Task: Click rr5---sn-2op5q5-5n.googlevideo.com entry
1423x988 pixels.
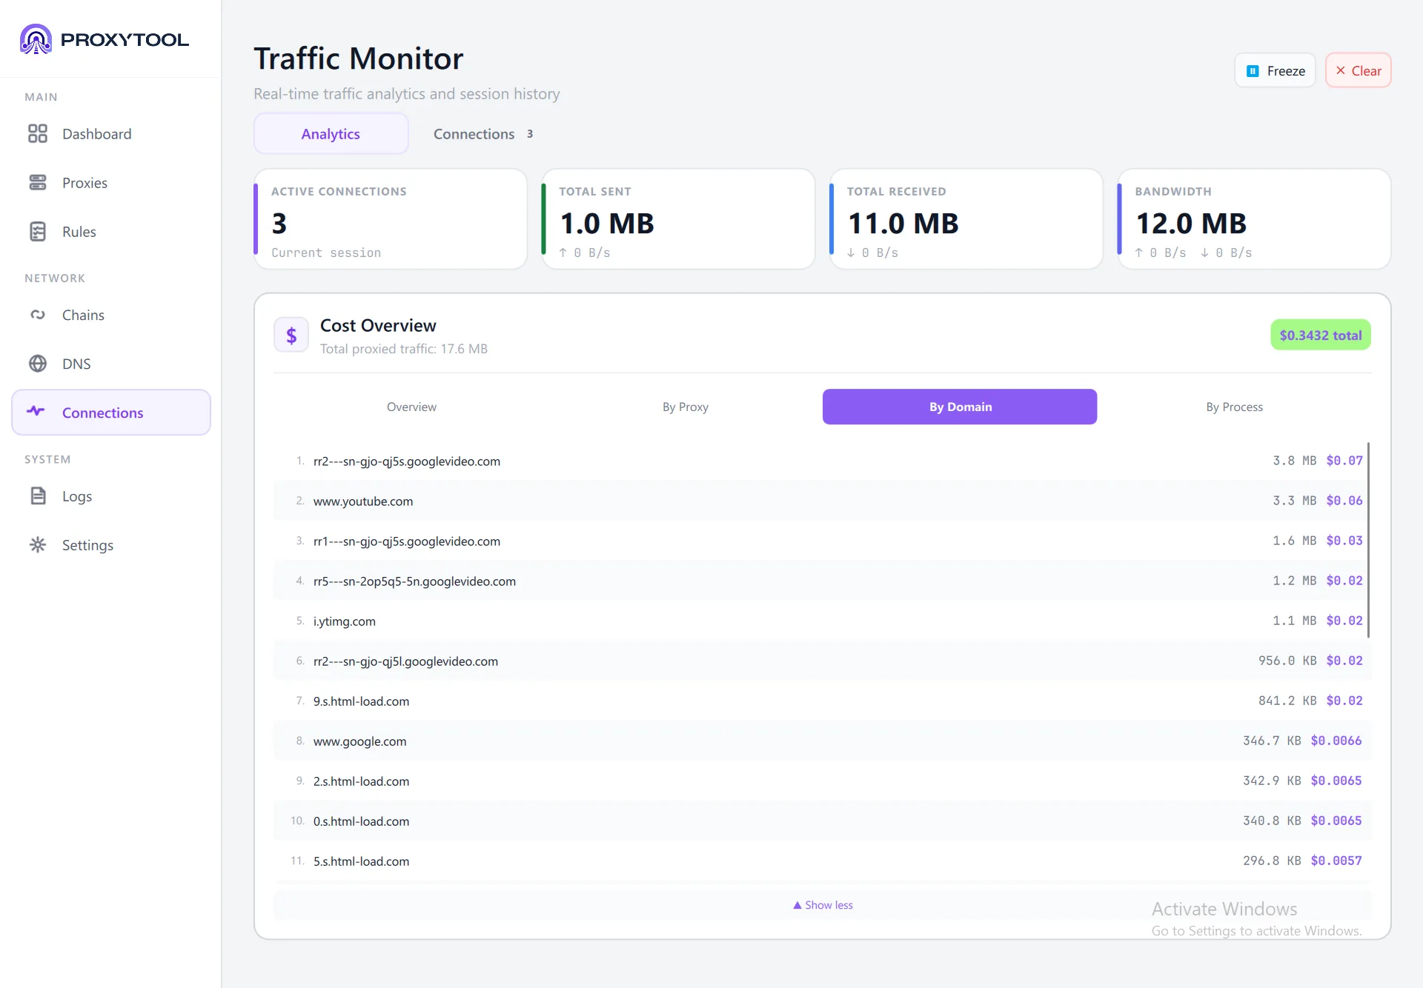Action: click(x=821, y=581)
